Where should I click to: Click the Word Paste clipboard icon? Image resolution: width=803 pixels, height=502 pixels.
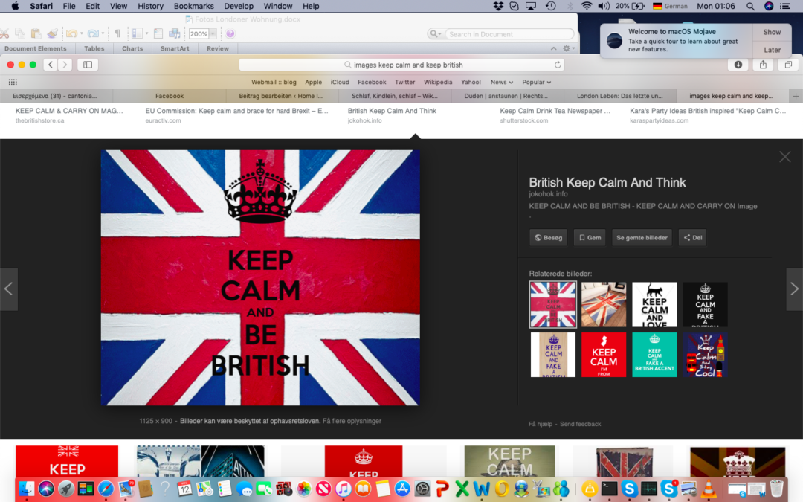pos(36,33)
